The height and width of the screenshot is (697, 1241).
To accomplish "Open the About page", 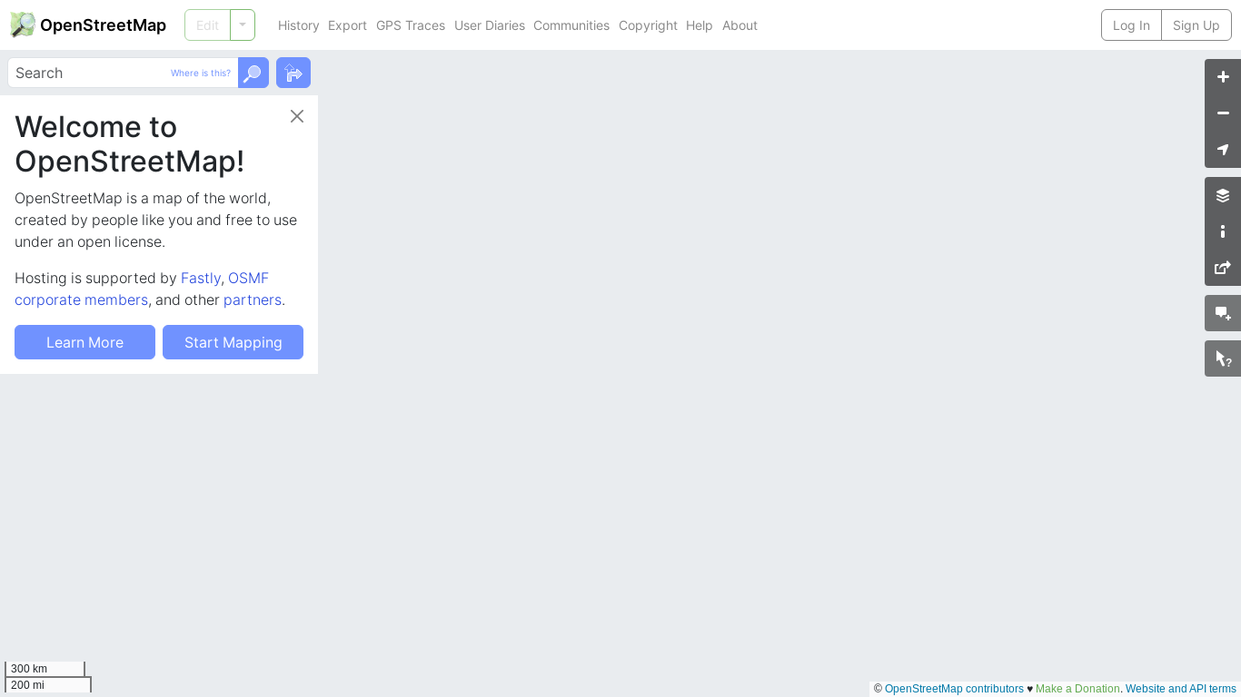I will [x=740, y=25].
